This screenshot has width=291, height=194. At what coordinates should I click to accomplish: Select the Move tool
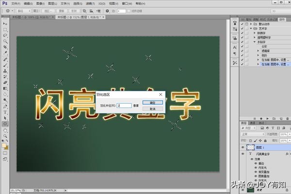point(5,24)
